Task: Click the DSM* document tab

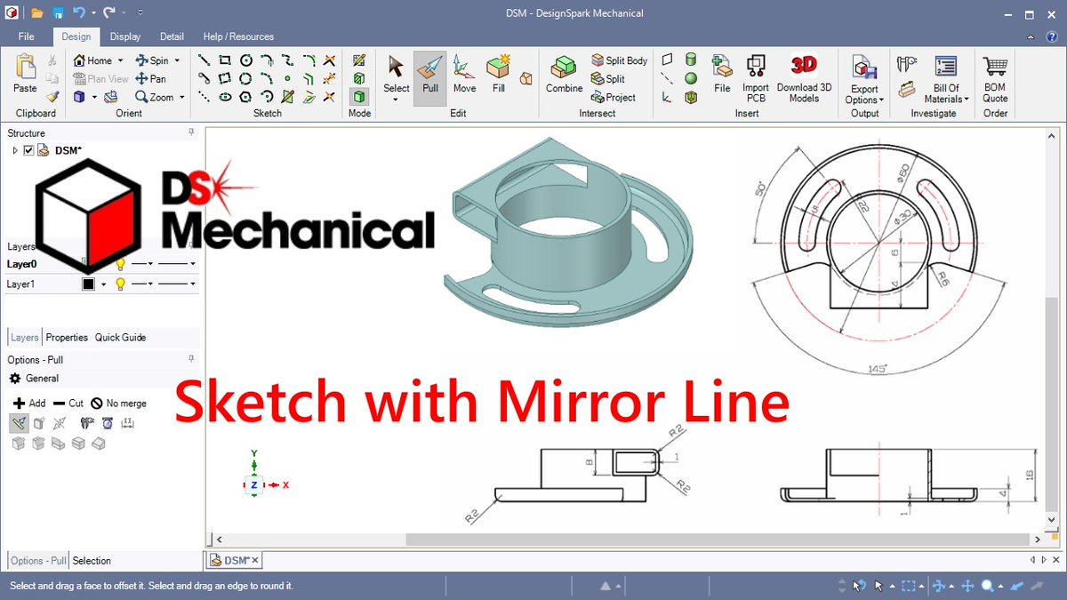Action: 233,560
